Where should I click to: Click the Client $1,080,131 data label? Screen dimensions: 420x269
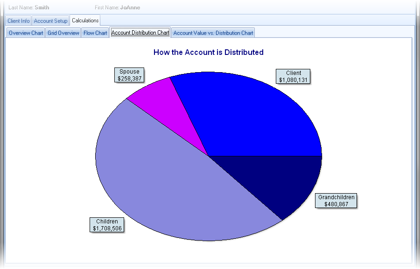(x=294, y=76)
